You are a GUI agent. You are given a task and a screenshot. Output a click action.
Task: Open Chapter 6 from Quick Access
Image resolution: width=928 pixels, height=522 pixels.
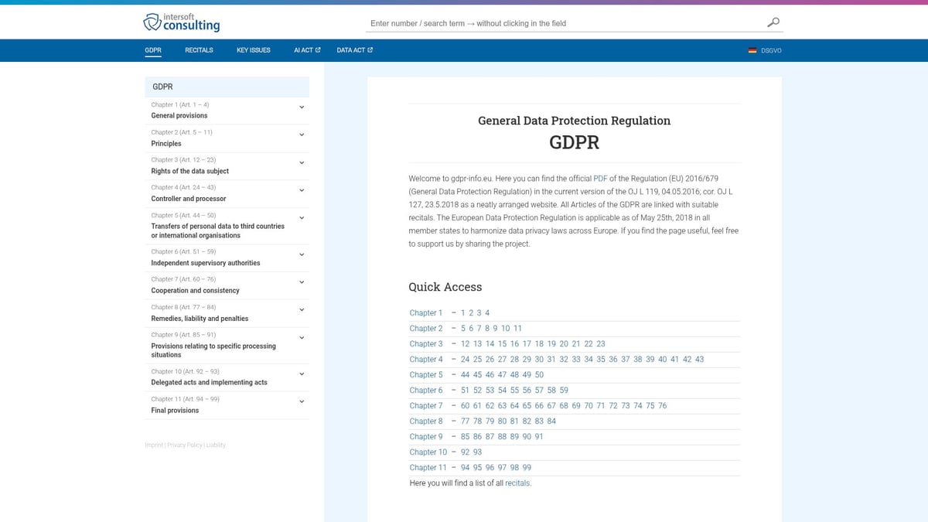[x=426, y=390]
